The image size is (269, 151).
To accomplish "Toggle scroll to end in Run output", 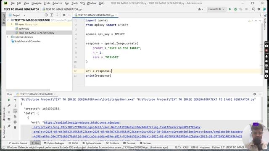I will pos(15,117).
